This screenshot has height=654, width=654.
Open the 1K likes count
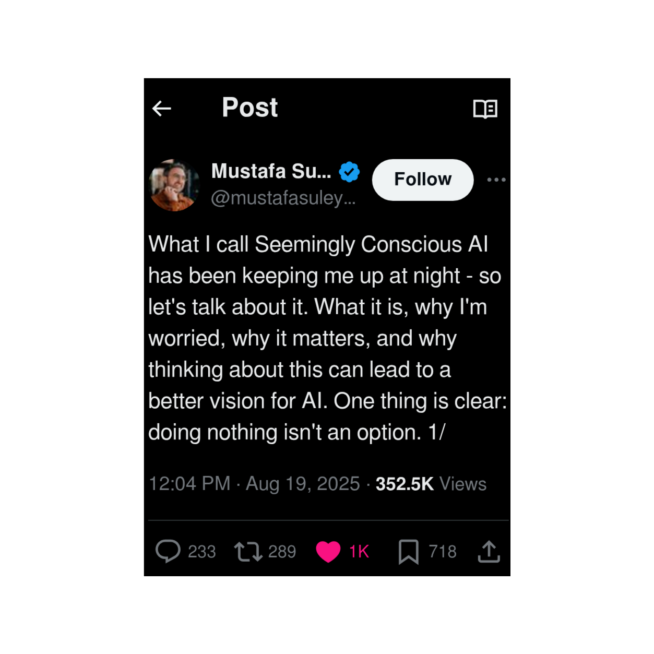[x=359, y=552]
